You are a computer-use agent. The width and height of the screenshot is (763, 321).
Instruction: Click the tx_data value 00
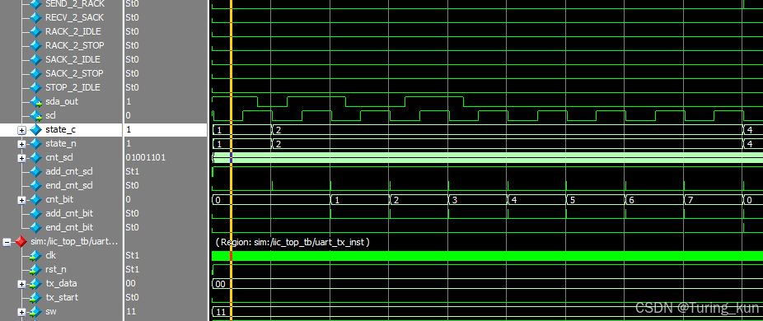pos(130,283)
